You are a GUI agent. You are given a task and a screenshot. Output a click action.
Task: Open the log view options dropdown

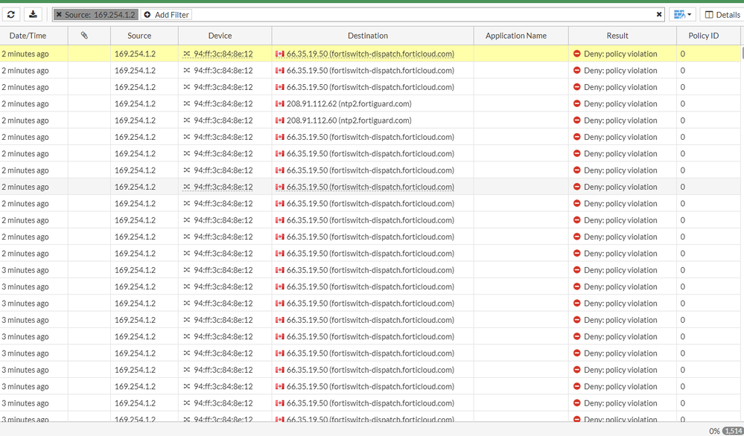pyautogui.click(x=682, y=15)
